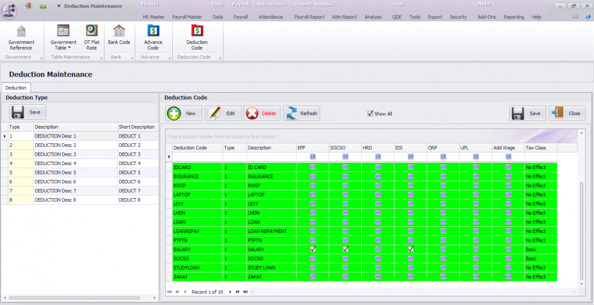Open the quick access toolbar dropdown arrow

(59, 6)
